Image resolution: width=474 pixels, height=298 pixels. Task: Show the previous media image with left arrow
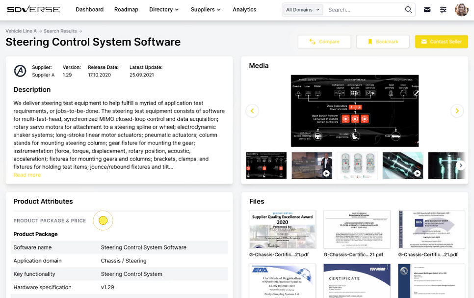click(x=252, y=111)
